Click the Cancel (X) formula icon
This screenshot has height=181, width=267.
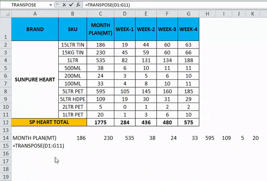[64, 5]
